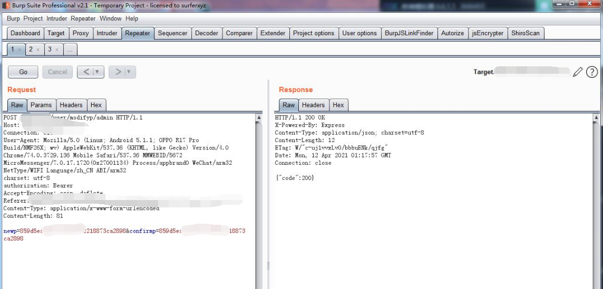
Task: Select the Repeater tool tab
Action: (138, 33)
